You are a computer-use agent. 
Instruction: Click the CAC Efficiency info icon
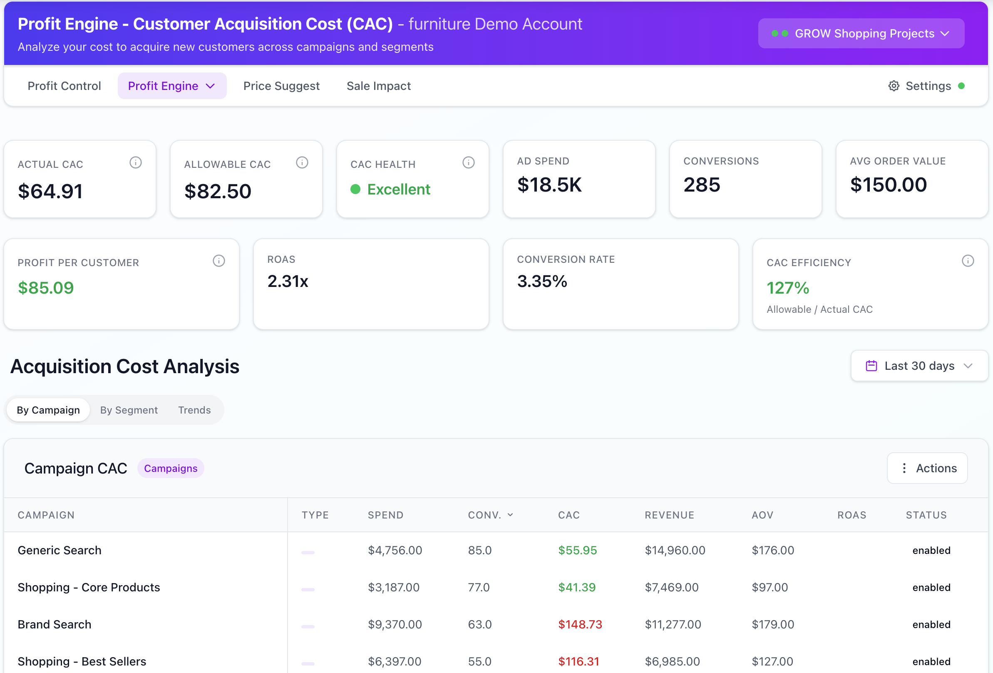(968, 260)
